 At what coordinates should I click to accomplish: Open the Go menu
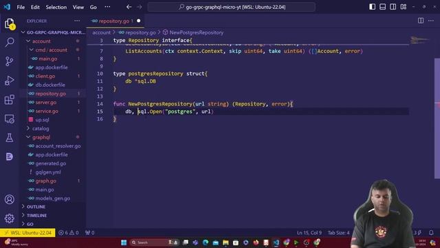point(93,7)
